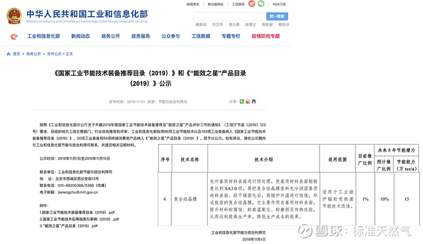The height and width of the screenshot is (244, 423).
Task: Click table header 目前推广比例
Action: pyautogui.click(x=365, y=159)
